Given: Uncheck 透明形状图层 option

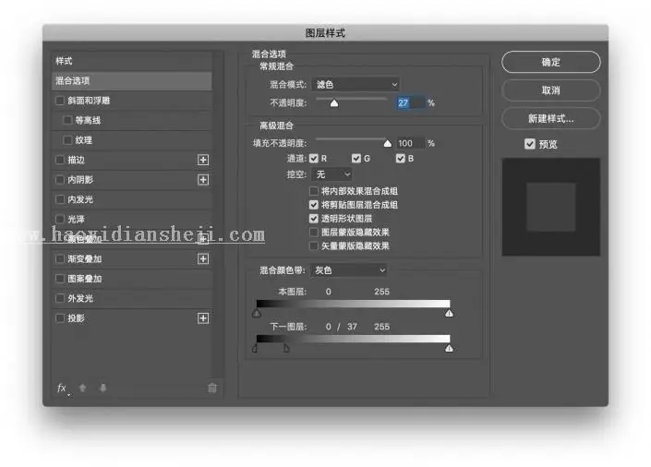Looking at the screenshot, I should (314, 219).
